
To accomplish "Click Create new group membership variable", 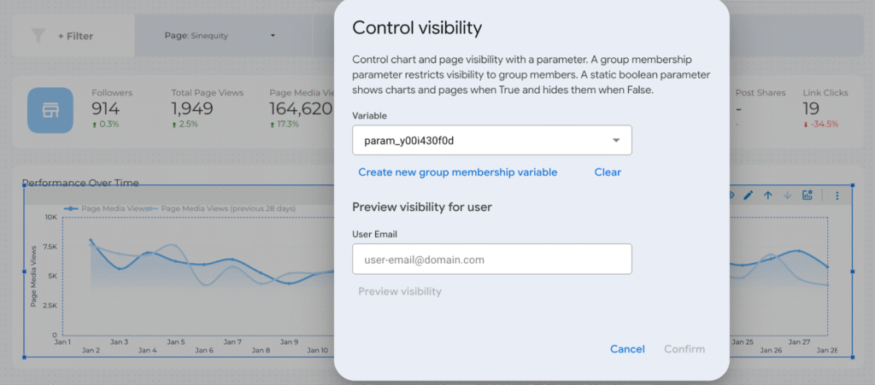I will click(x=457, y=172).
